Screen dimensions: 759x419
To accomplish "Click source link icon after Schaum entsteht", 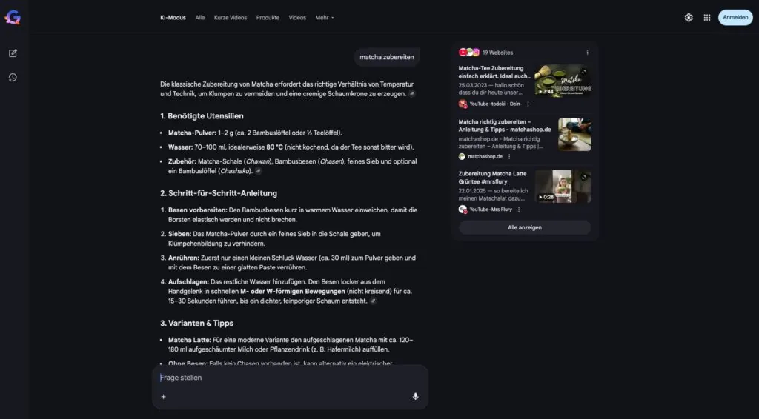I will tap(374, 301).
